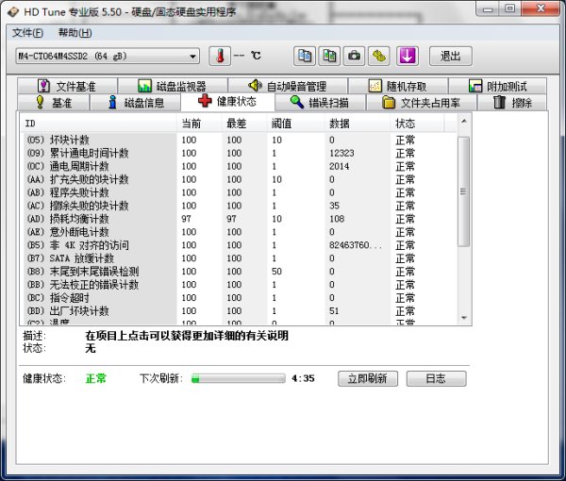566x481 pixels.
Task: Click the purple download arrow icon
Action: point(408,56)
